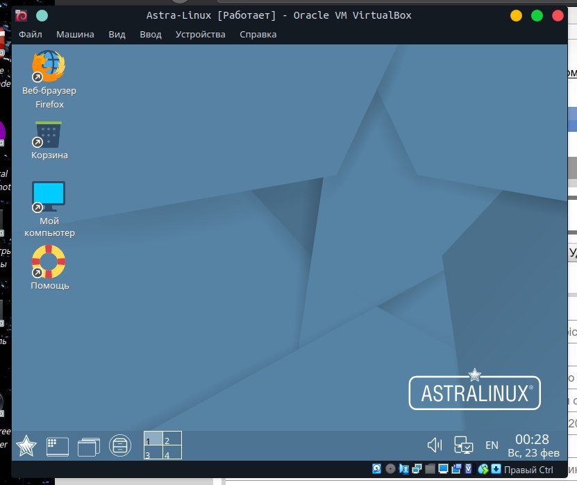Open the file manager panel icon
The width and height of the screenshot is (577, 485).
(x=120, y=445)
